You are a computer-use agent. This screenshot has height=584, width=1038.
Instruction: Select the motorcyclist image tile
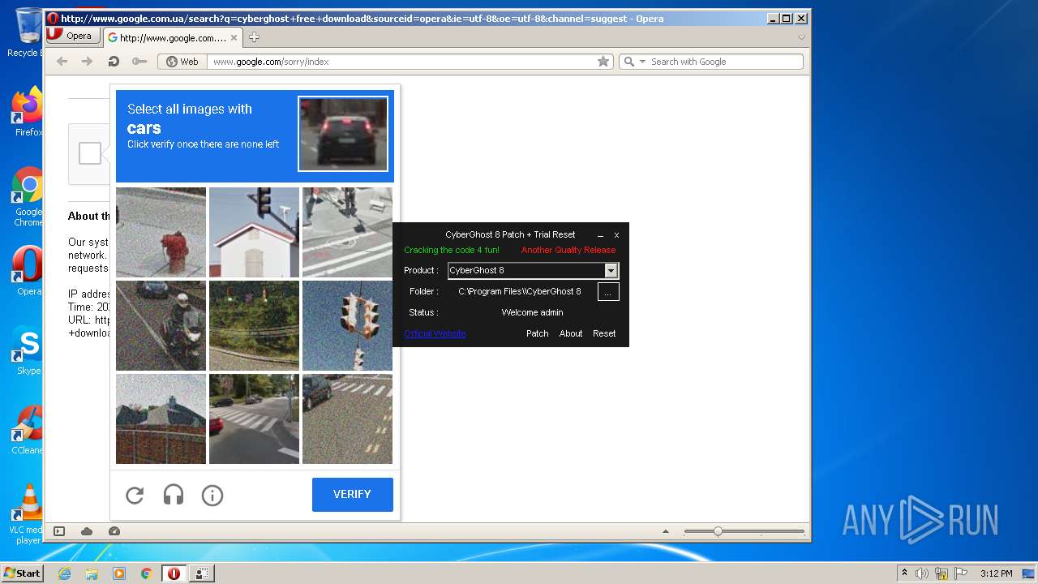click(161, 325)
